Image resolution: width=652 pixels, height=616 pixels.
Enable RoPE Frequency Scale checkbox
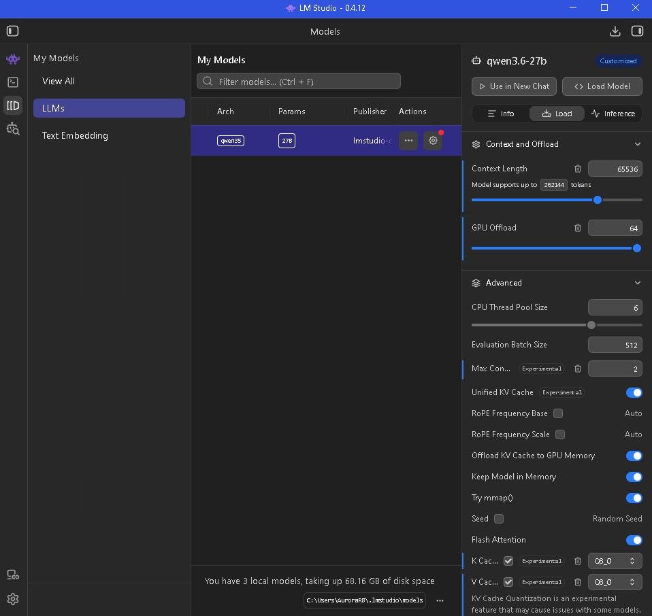click(x=560, y=434)
